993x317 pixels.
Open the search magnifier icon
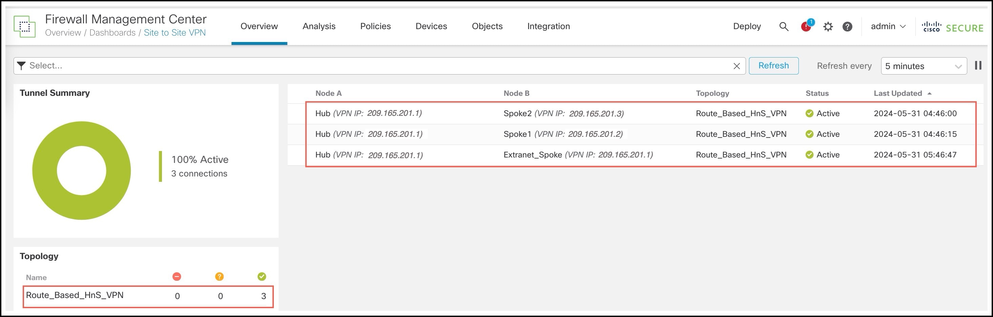click(784, 26)
